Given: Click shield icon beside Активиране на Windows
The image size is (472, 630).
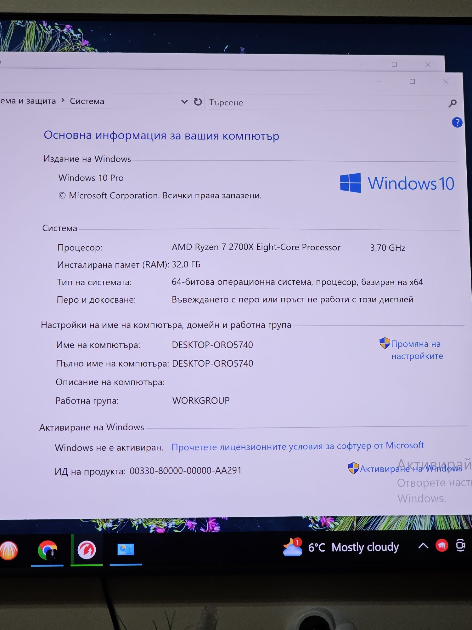Looking at the screenshot, I should coord(353,468).
